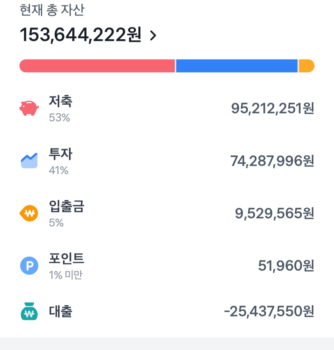Tap the blue P points icon
Image resolution: width=334 pixels, height=350 pixels.
click(x=29, y=266)
